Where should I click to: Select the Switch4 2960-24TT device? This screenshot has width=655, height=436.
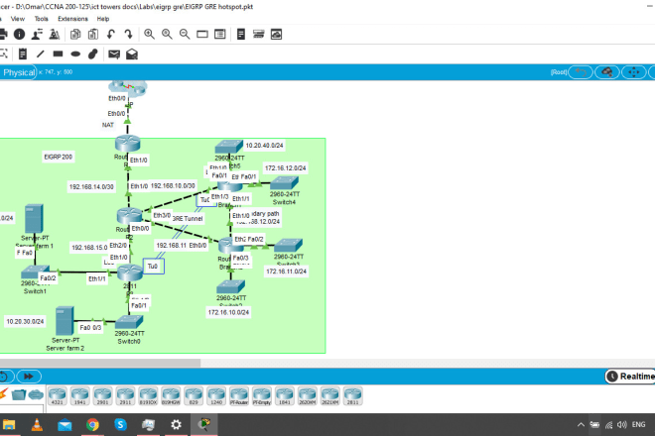284,182
